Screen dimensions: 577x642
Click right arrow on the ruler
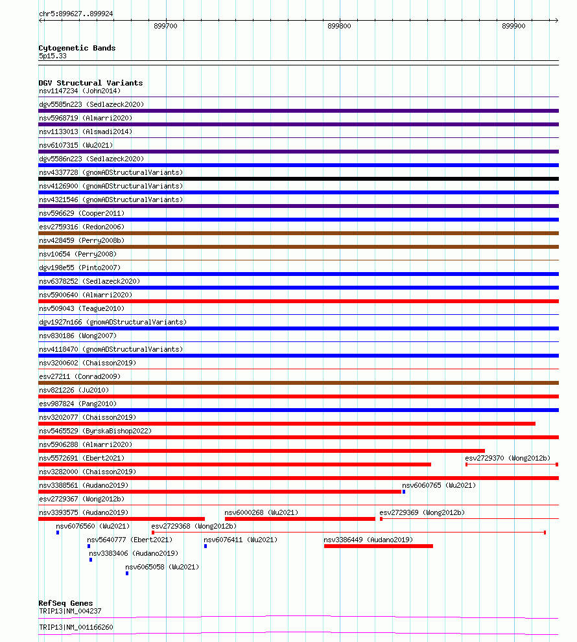(x=556, y=20)
